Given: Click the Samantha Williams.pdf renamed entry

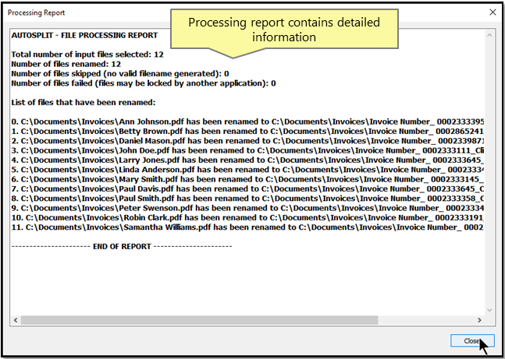Looking at the screenshot, I should click(x=247, y=227).
